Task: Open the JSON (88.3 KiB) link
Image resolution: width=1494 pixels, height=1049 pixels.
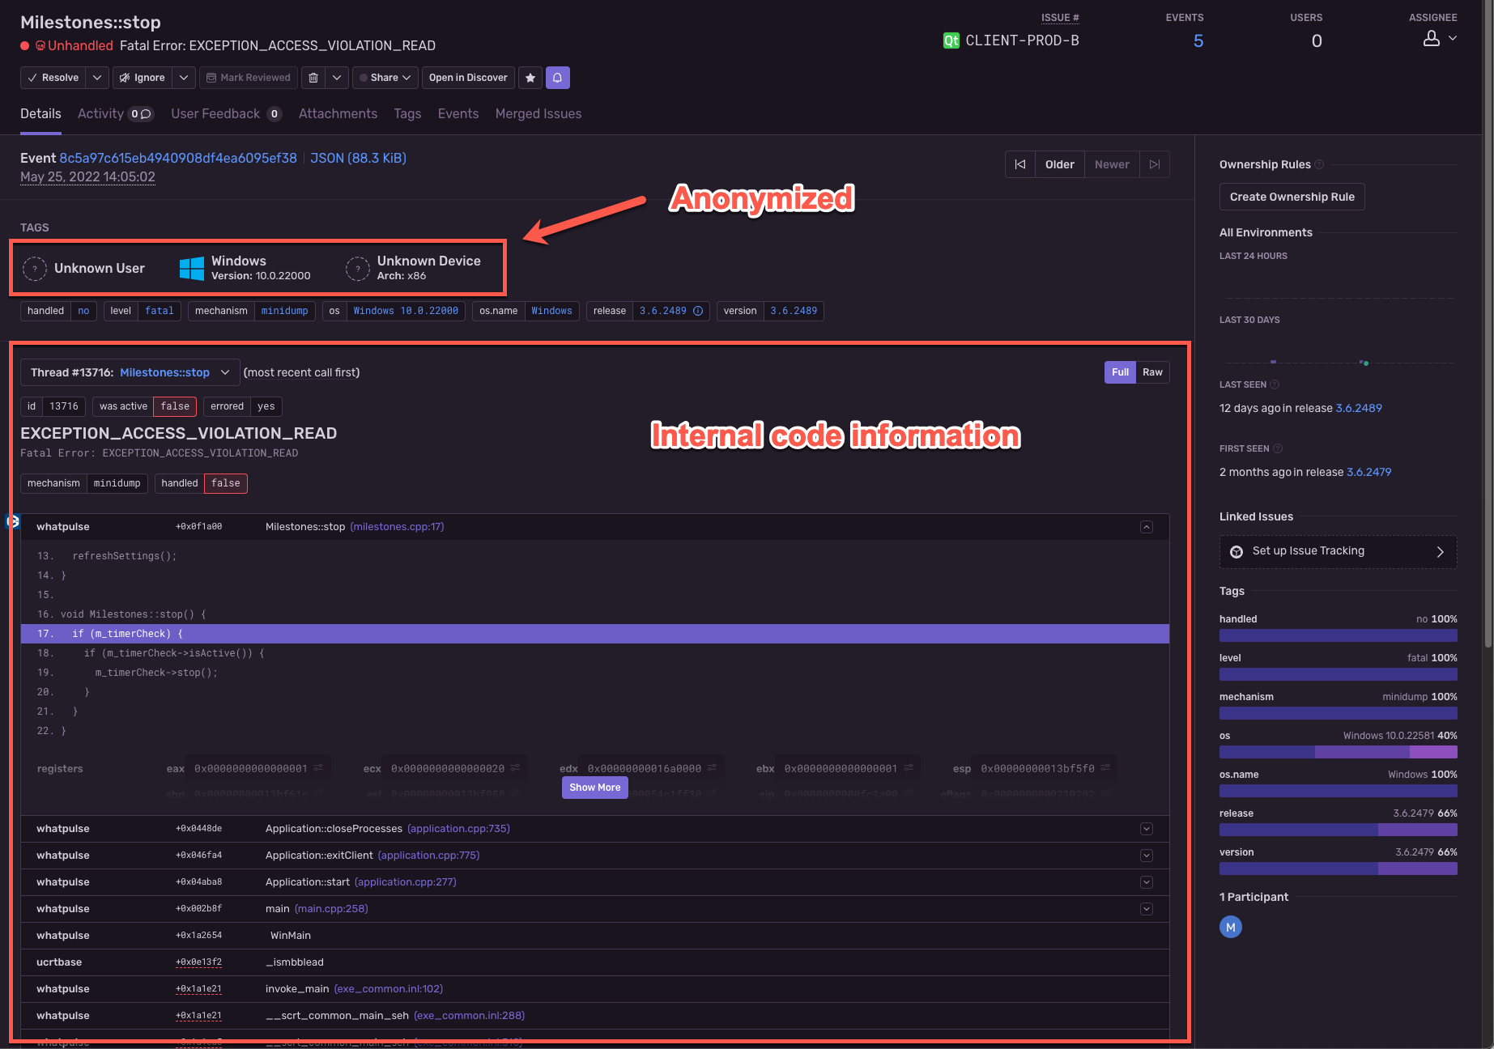Action: 358,158
